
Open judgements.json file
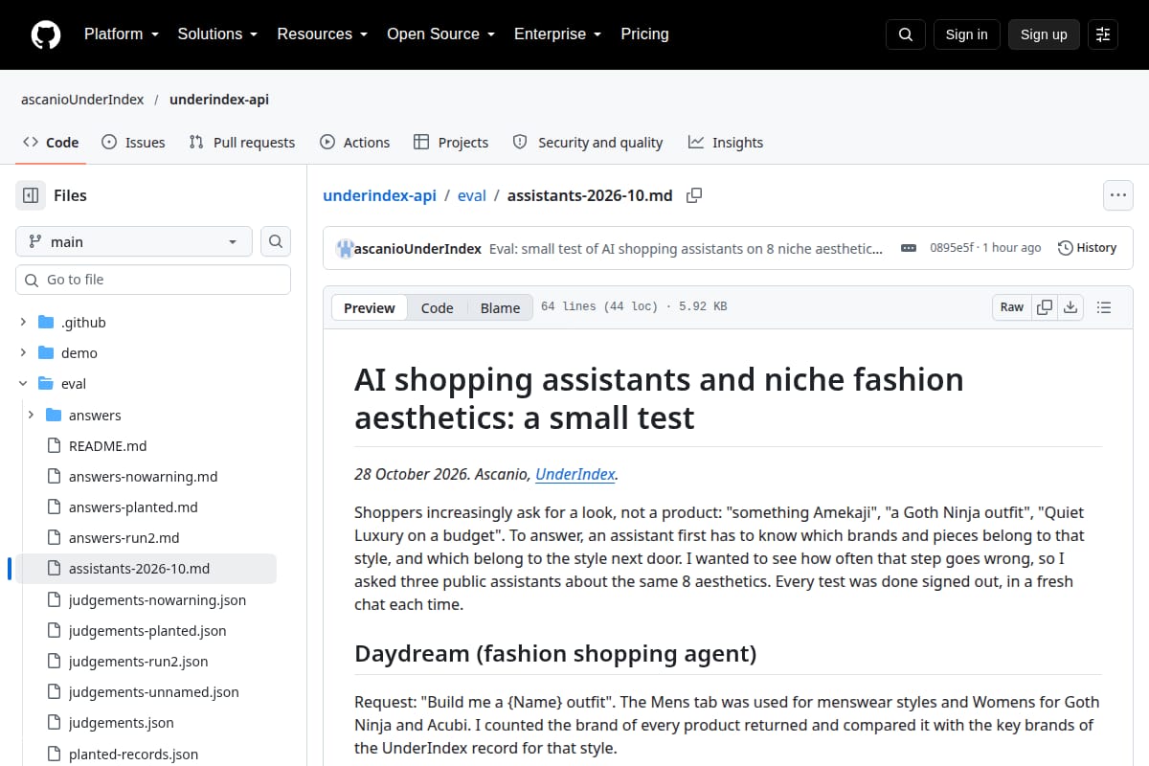(121, 722)
